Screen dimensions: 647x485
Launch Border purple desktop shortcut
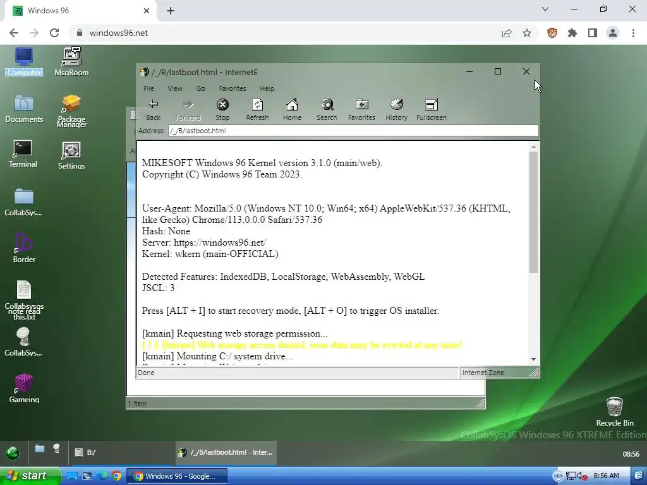coord(24,248)
